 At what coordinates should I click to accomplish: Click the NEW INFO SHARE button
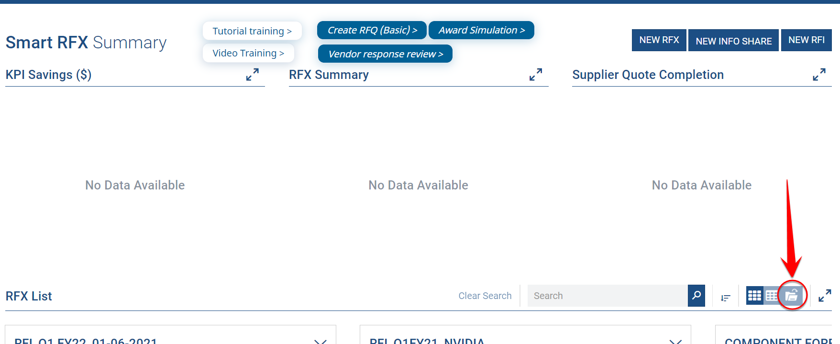[733, 41]
